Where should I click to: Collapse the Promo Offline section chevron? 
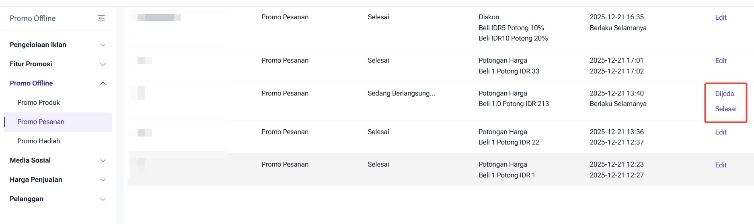(x=103, y=83)
